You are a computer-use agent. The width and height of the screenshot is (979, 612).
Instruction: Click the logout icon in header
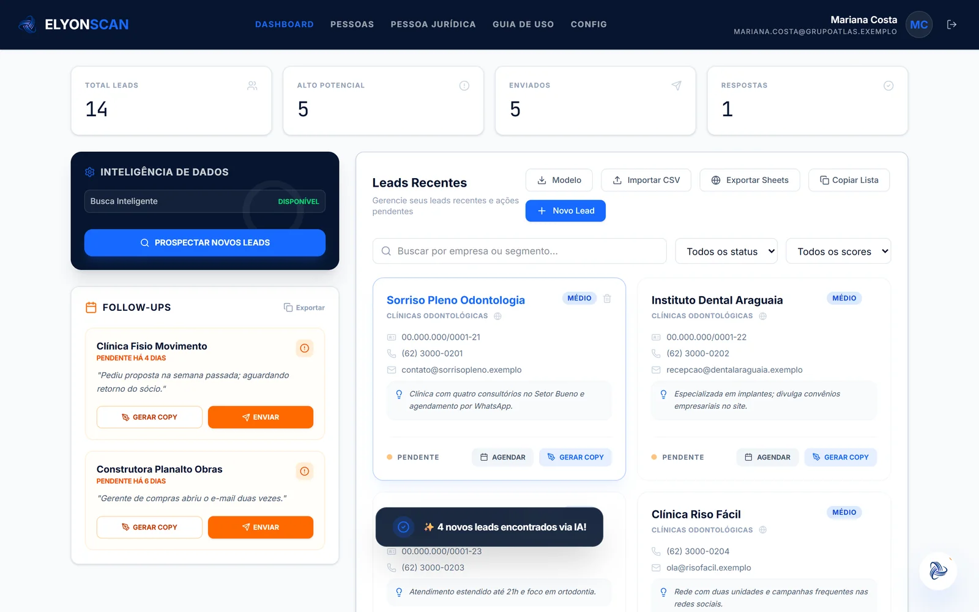tap(951, 24)
